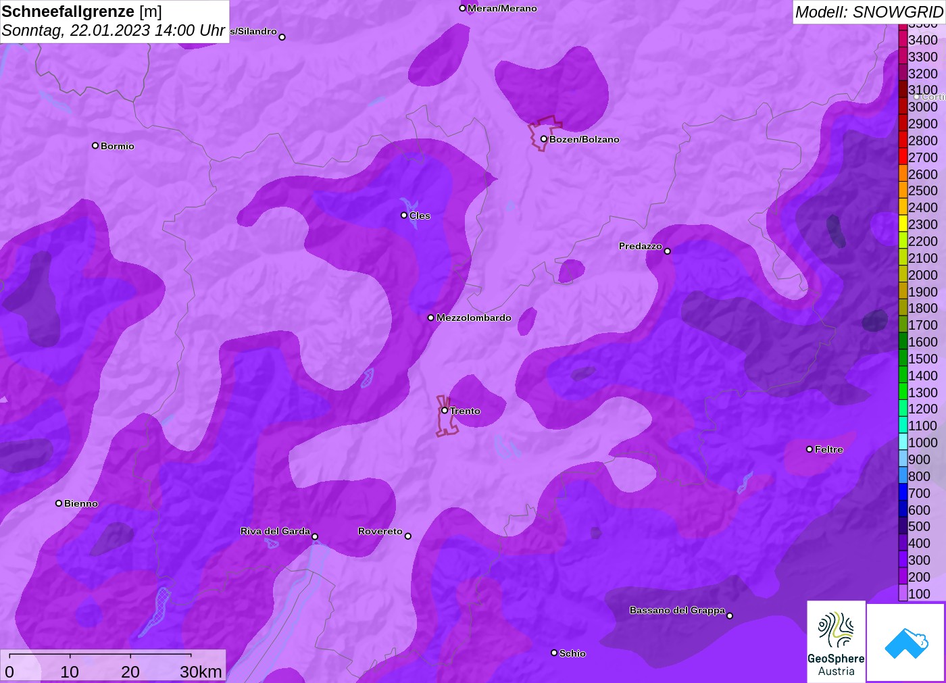This screenshot has width=946, height=683.
Task: Click the Bassano del Grappa label
Action: click(677, 610)
